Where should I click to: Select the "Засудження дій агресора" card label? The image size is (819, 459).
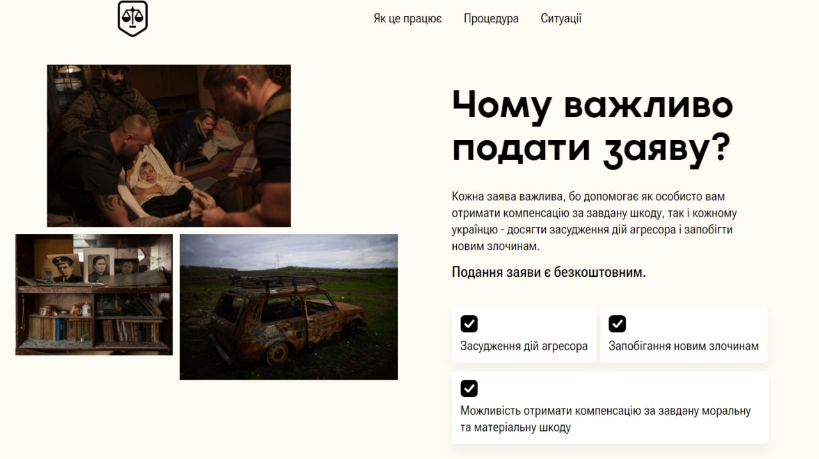click(x=523, y=346)
